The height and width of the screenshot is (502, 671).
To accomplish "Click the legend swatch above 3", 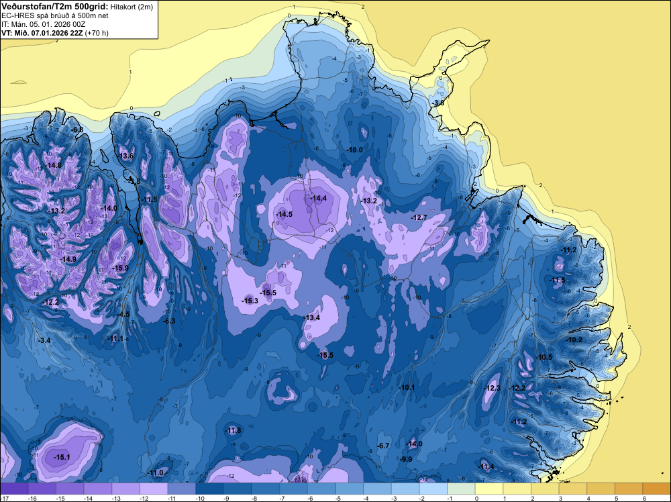I will pyautogui.click(x=573, y=489).
